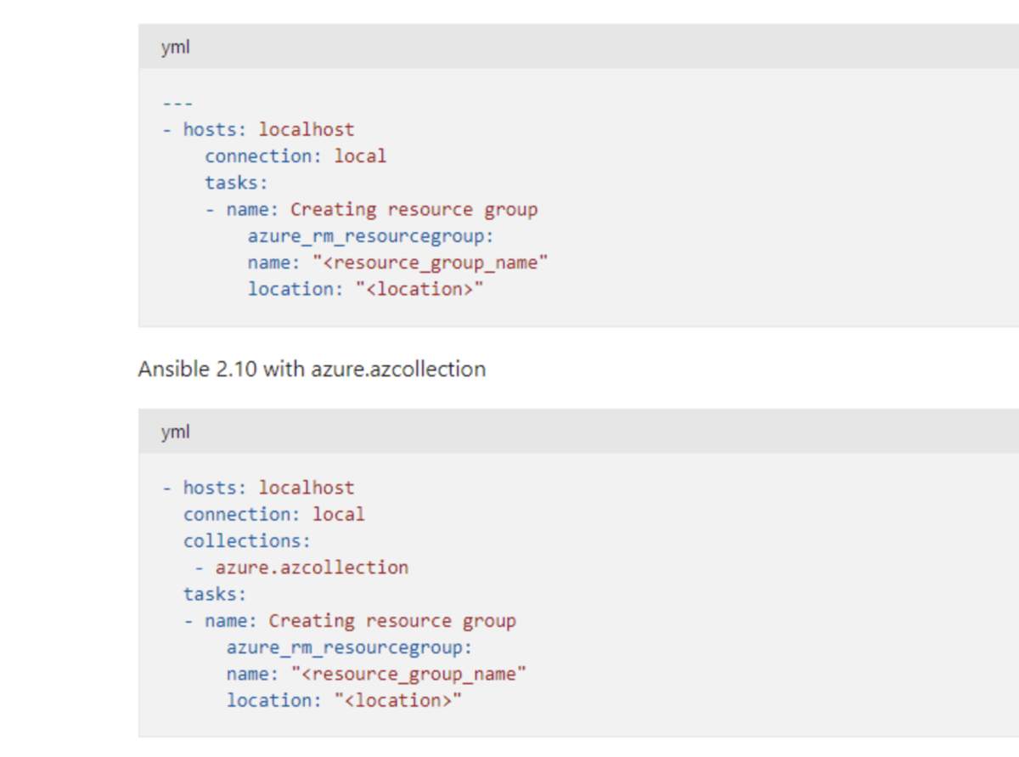Click 'name: Creating resource group' in the '---' block
The image size is (1019, 757).
click(381, 210)
